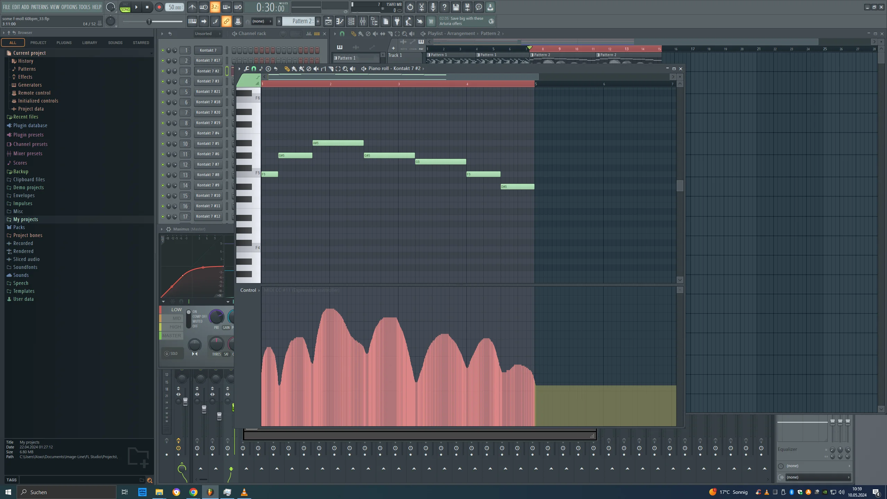Open the plugin picker plug icon
The image size is (887, 499).
(x=397, y=21)
